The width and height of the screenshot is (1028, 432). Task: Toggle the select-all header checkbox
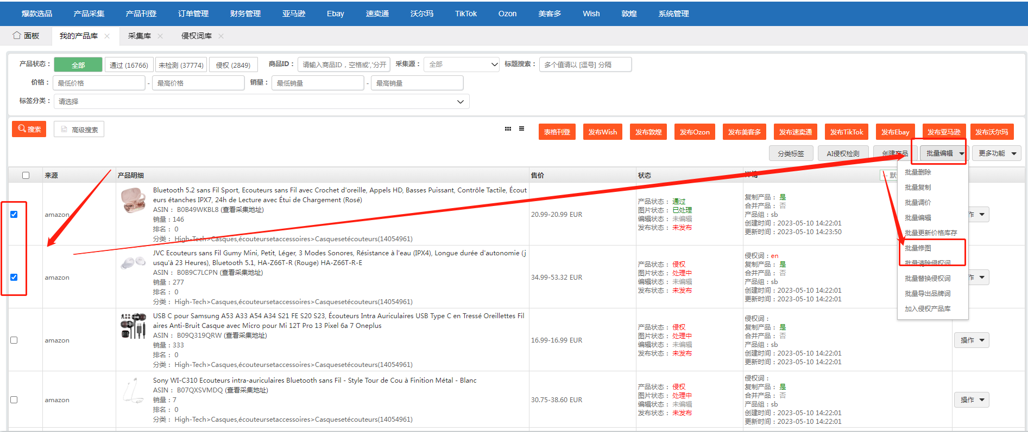[x=26, y=175]
